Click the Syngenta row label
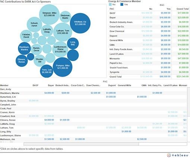Image resolution: width=190 pixels, height=158 pixels. [114, 72]
